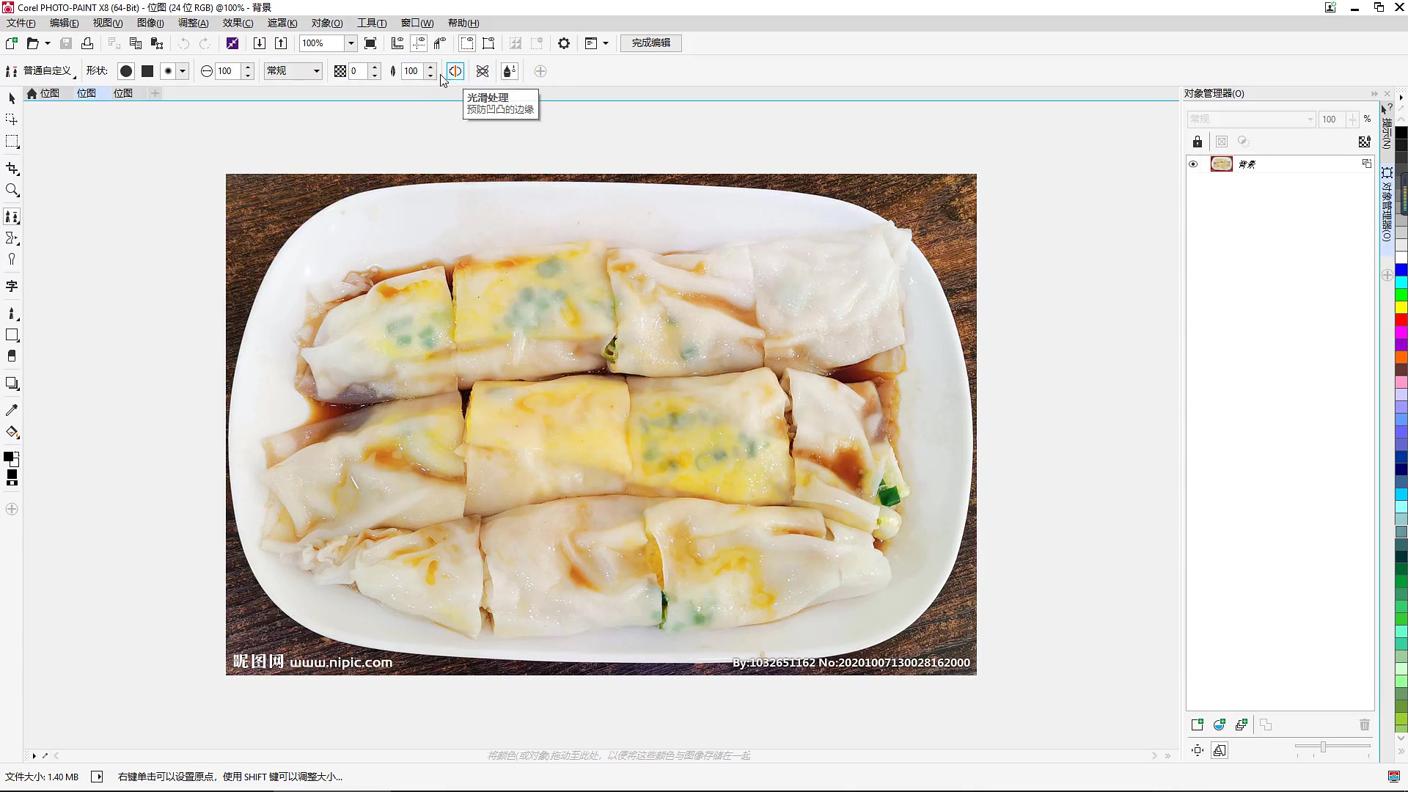1408x792 pixels.
Task: Toggle visibility of the Background object
Action: pyautogui.click(x=1193, y=164)
